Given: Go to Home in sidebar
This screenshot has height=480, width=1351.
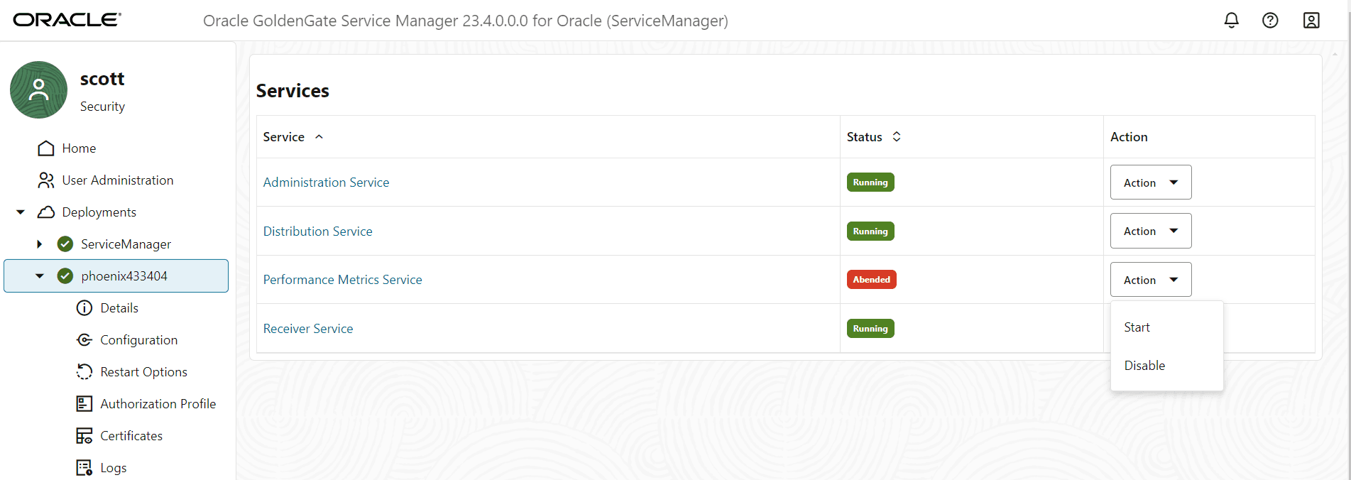Looking at the screenshot, I should (79, 148).
